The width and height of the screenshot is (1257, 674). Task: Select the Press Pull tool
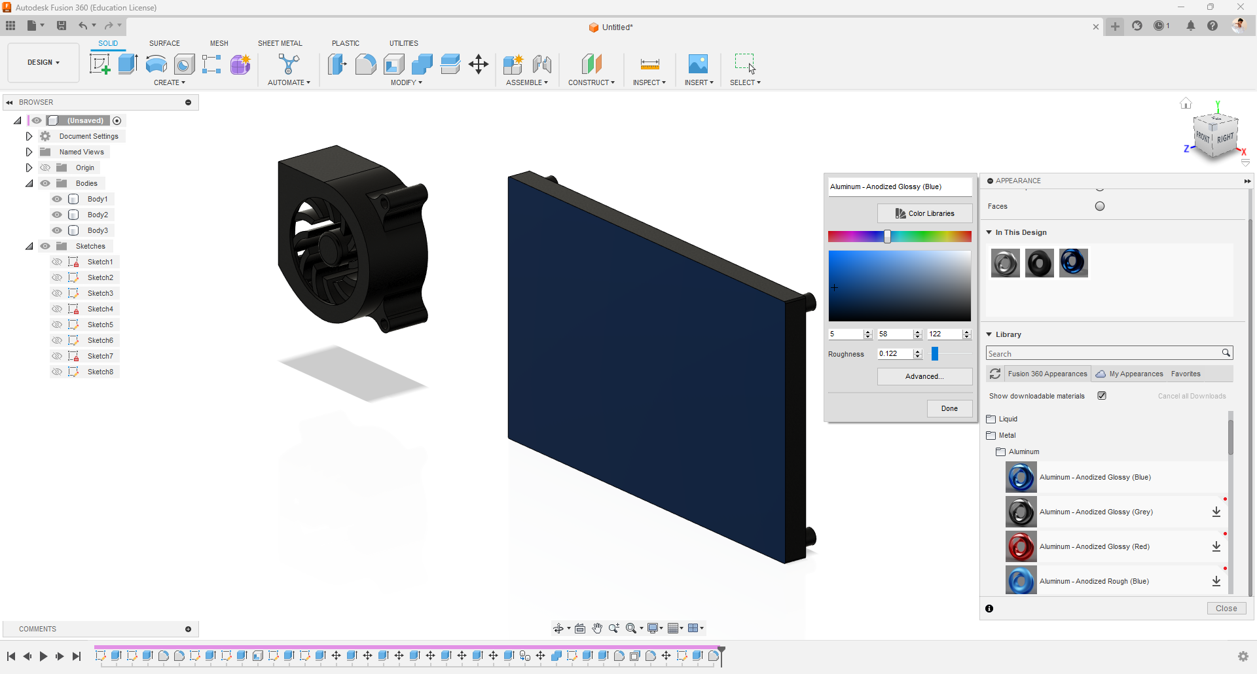click(x=337, y=64)
